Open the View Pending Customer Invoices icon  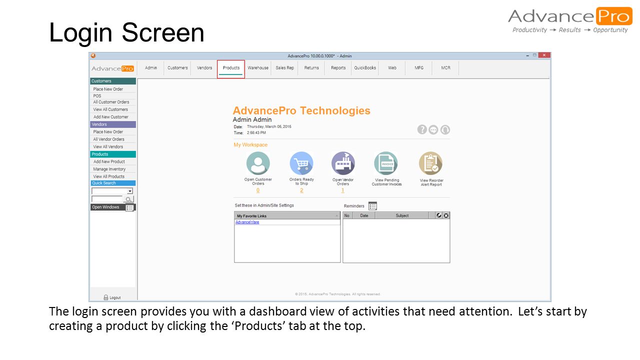point(386,163)
